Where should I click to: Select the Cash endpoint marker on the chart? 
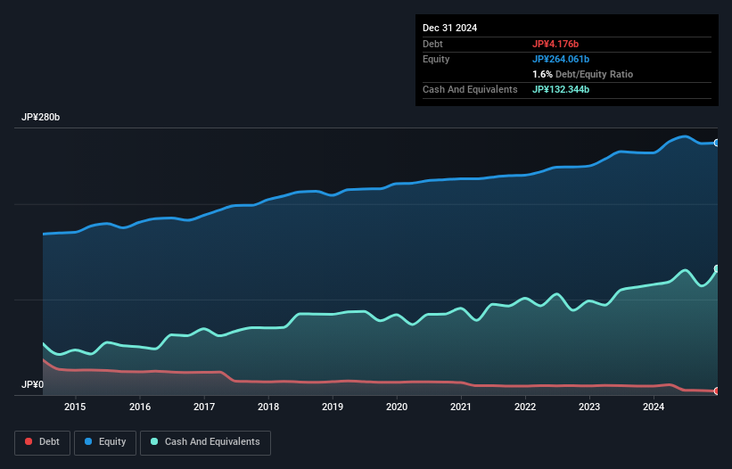(717, 268)
